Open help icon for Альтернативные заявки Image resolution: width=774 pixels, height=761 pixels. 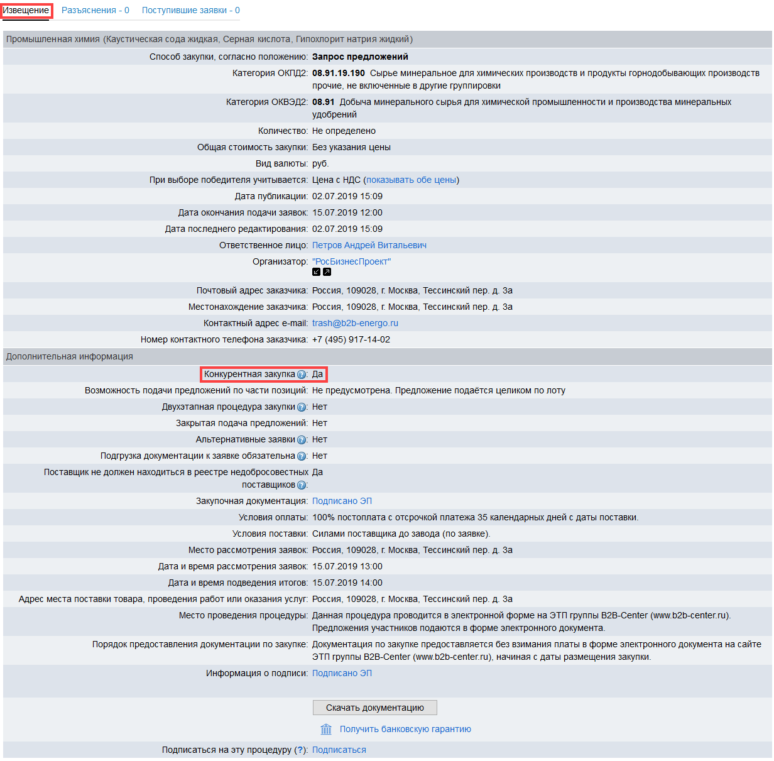(x=302, y=440)
